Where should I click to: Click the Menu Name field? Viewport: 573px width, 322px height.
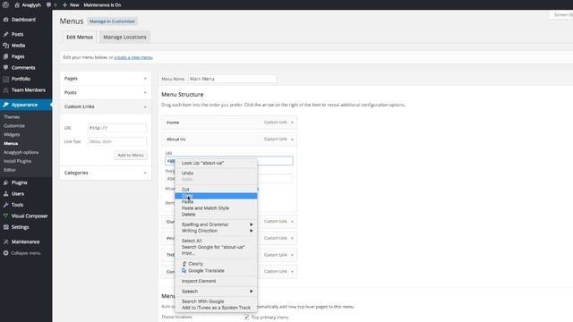(x=232, y=79)
